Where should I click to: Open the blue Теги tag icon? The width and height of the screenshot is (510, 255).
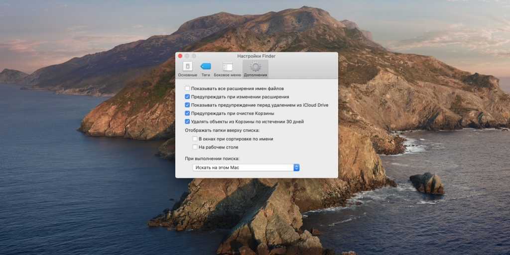coord(206,66)
